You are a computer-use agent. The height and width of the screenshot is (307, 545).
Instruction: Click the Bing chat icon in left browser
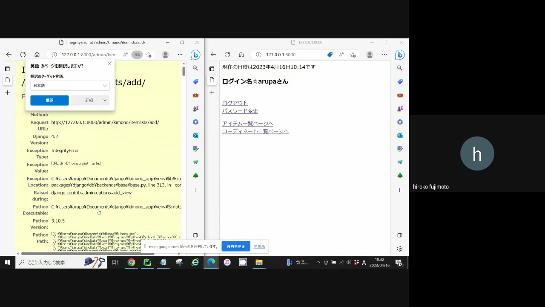(195, 55)
